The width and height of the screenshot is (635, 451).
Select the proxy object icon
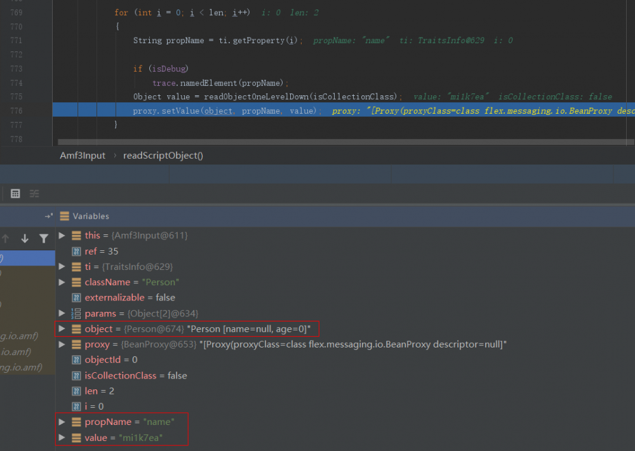click(76, 344)
